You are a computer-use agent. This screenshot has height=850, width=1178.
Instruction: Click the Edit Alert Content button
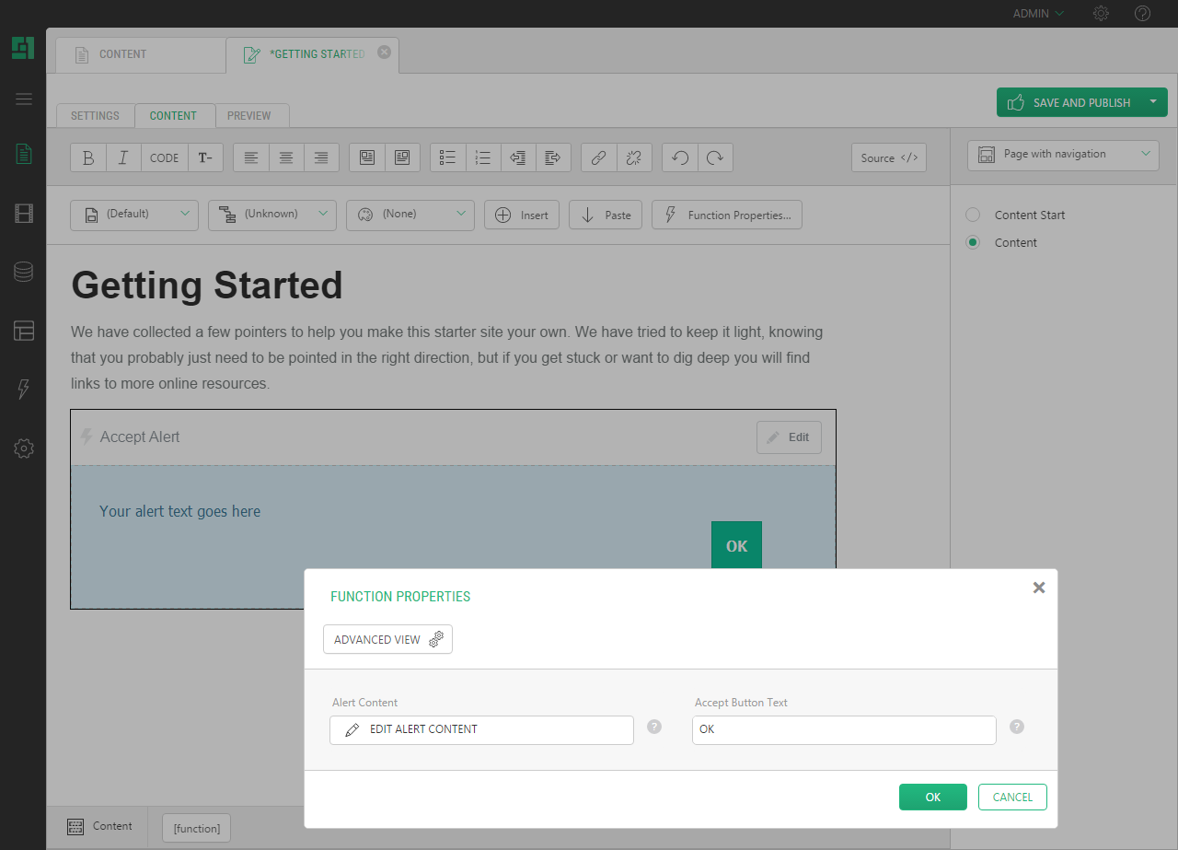[481, 729]
